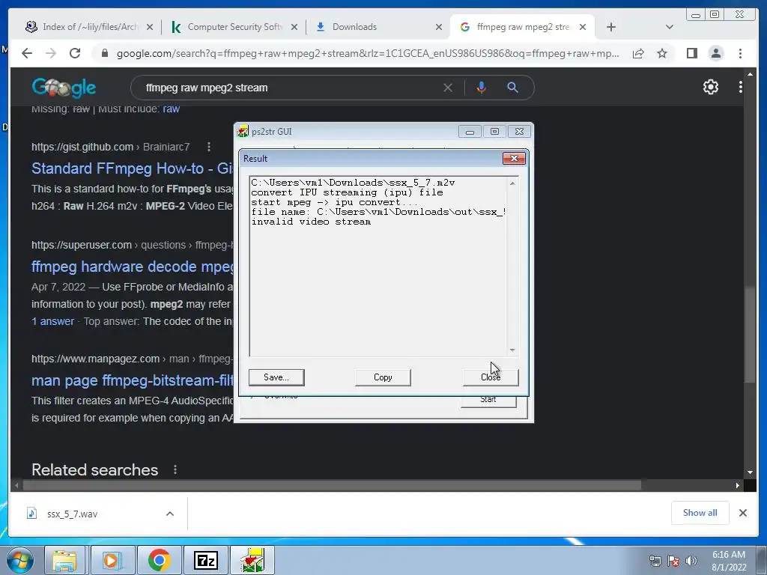Toggle Chrome side panel icon
767x575 pixels.
[x=691, y=53]
